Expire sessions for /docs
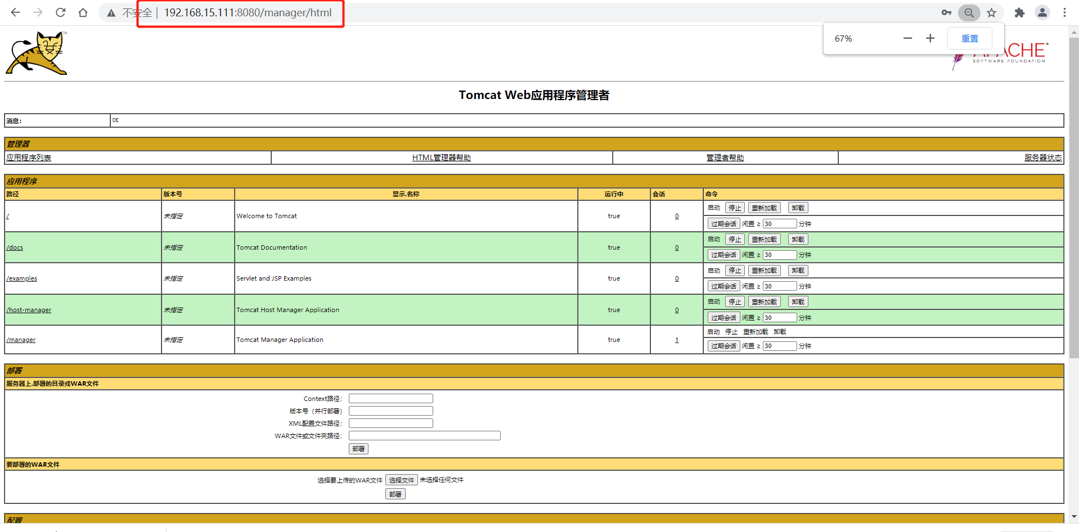1079x532 pixels. click(723, 255)
